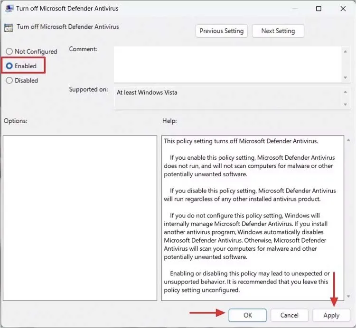Go to Previous Setting
Viewport: 356px width, 328px height.
pos(221,31)
